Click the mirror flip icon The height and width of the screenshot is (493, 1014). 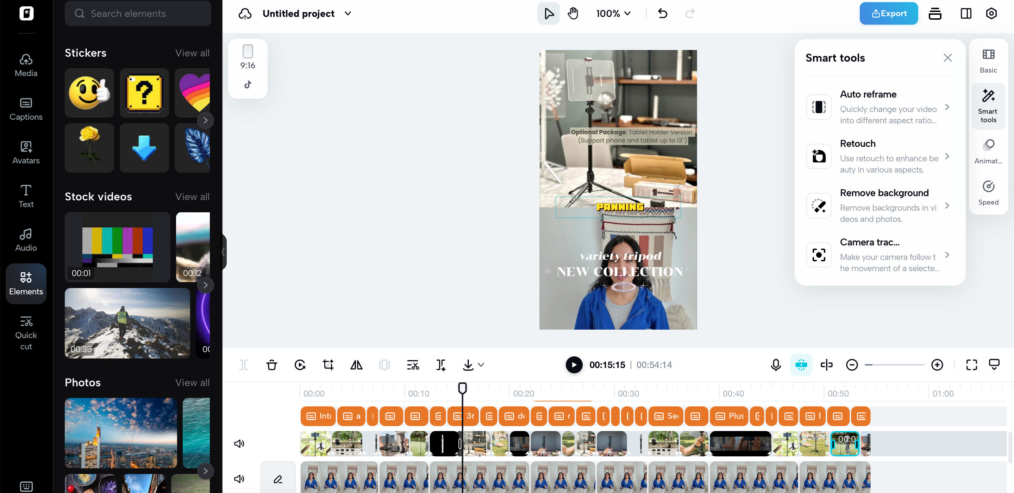coord(356,365)
